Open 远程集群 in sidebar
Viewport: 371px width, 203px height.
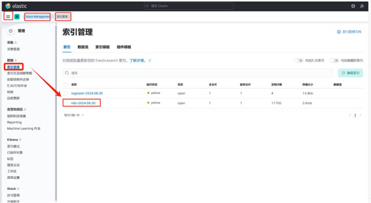13,98
